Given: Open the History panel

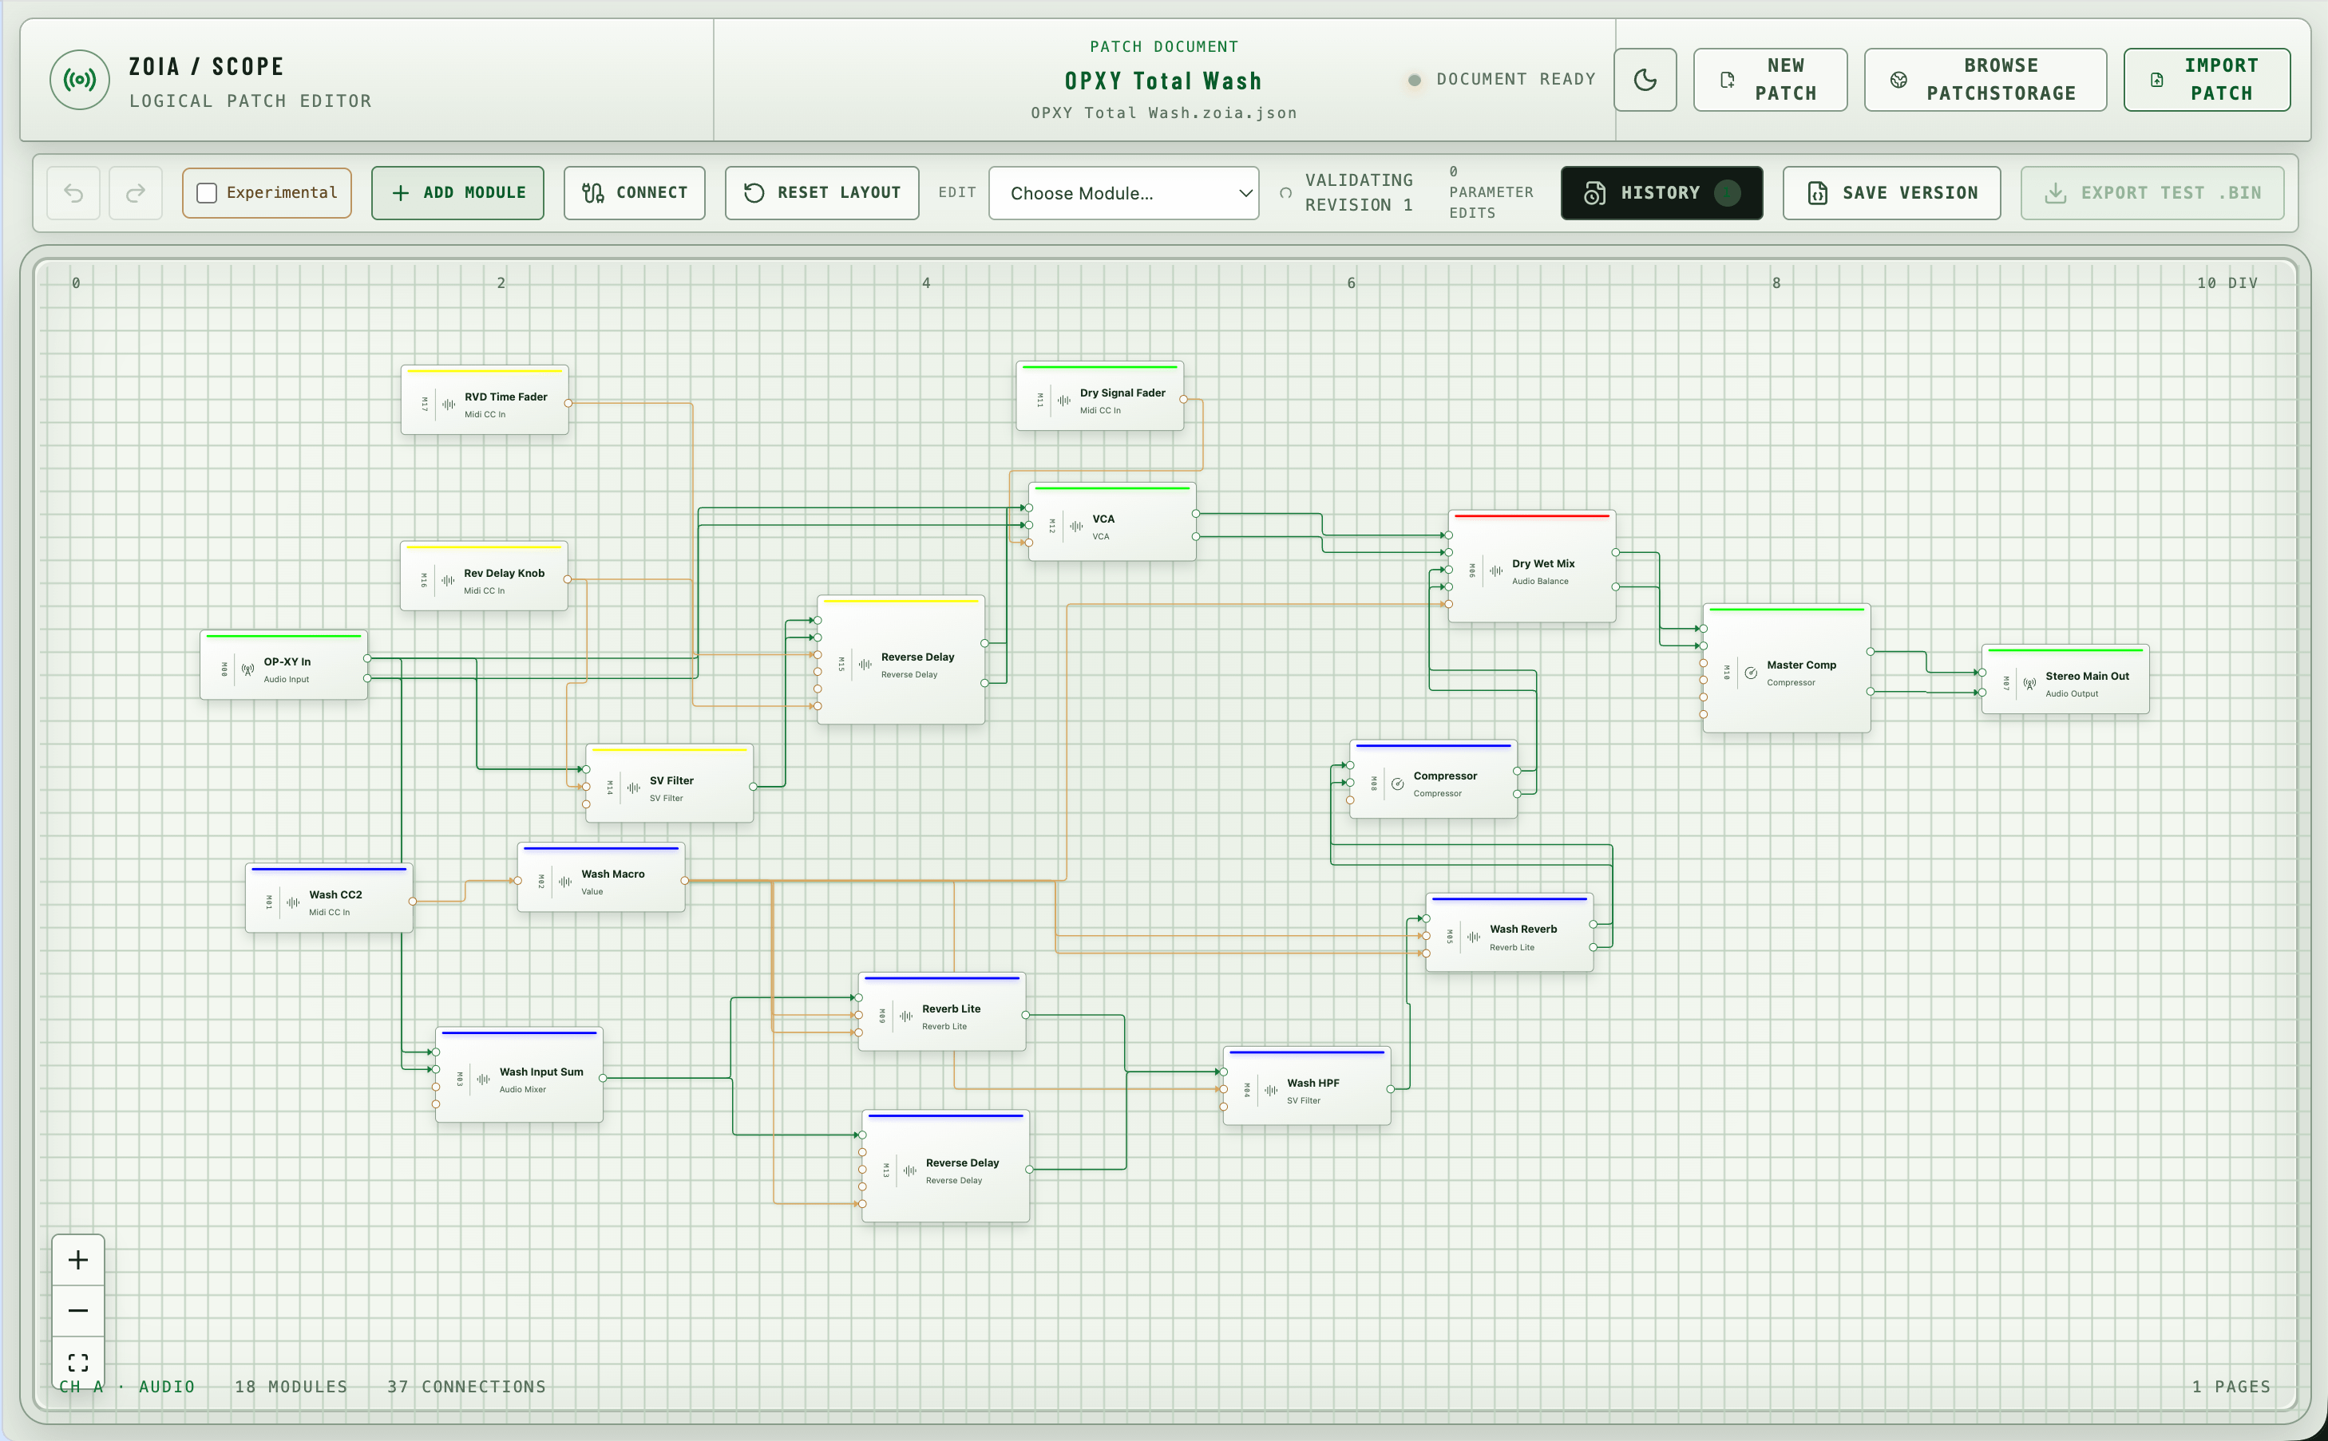Looking at the screenshot, I should pyautogui.click(x=1661, y=192).
